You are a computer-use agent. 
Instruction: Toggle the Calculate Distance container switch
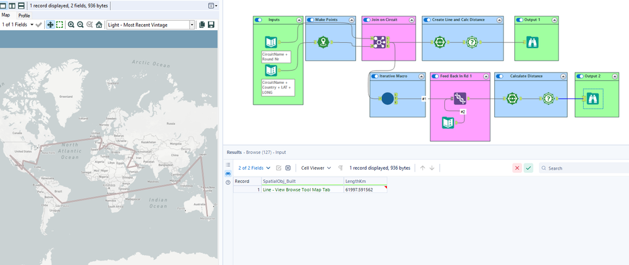[499, 76]
